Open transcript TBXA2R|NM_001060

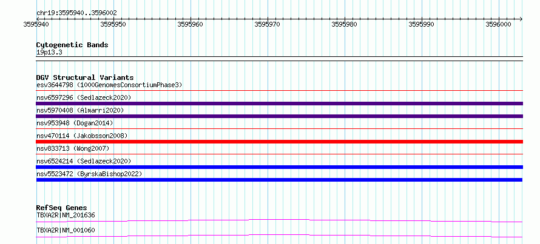(66, 230)
